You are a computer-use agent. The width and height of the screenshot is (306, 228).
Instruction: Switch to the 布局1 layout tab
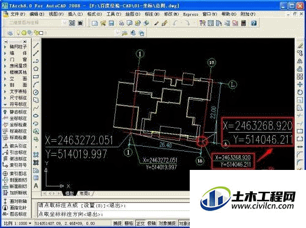point(84,193)
